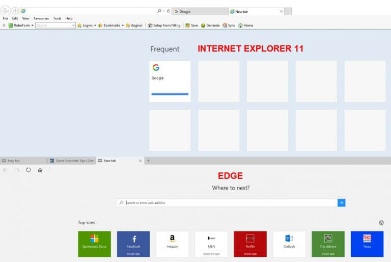Open the RoboForm Logins dropdown

pyautogui.click(x=87, y=25)
